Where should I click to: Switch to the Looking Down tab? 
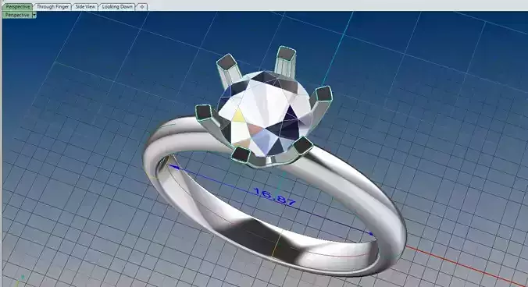click(117, 7)
